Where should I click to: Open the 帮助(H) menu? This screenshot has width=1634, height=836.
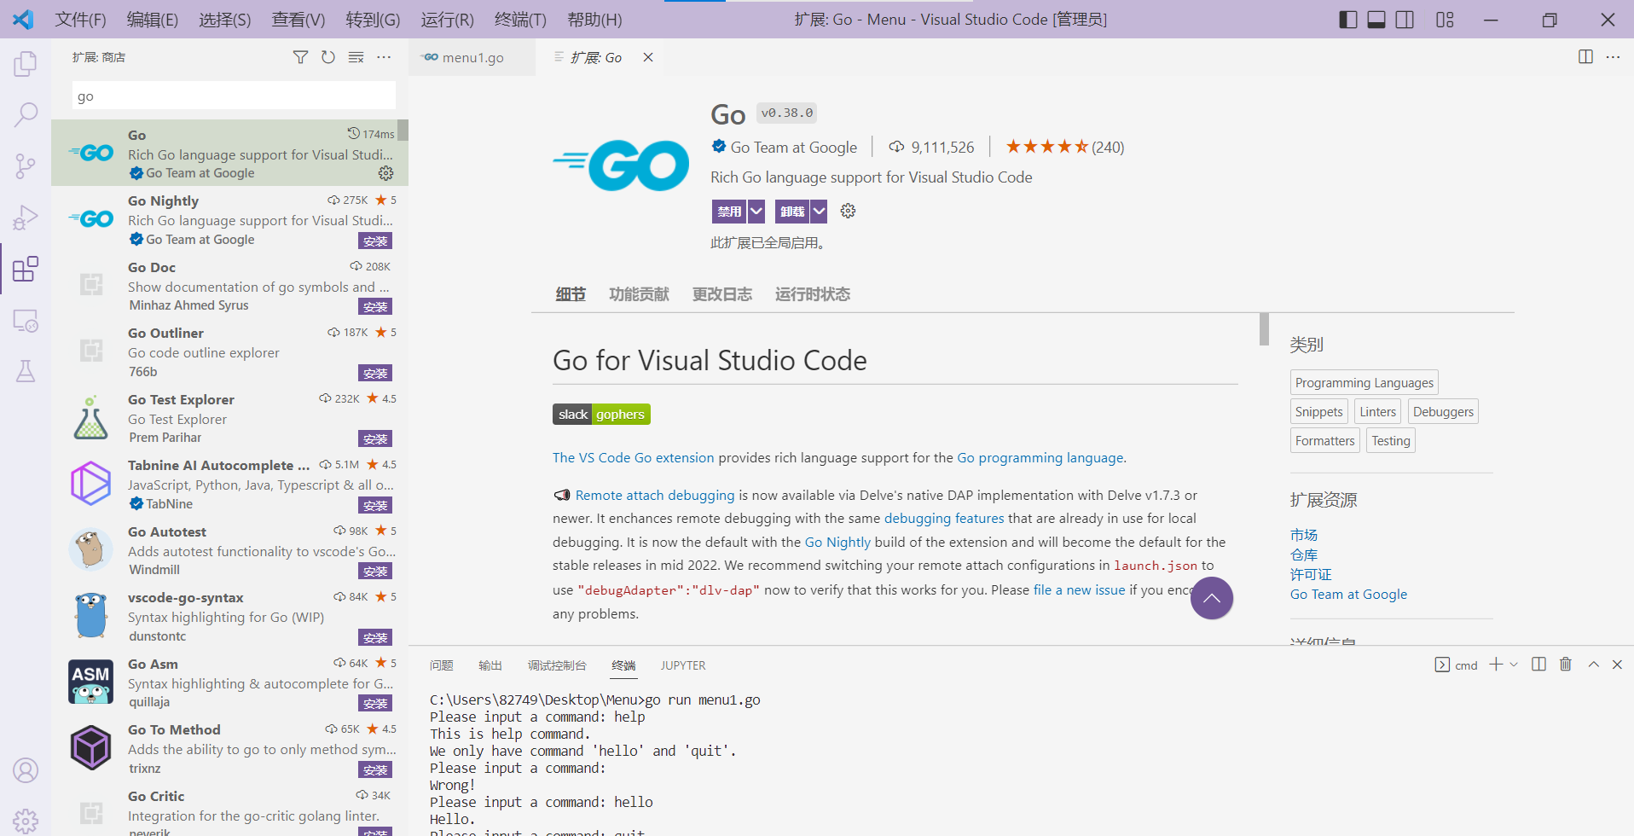click(594, 20)
